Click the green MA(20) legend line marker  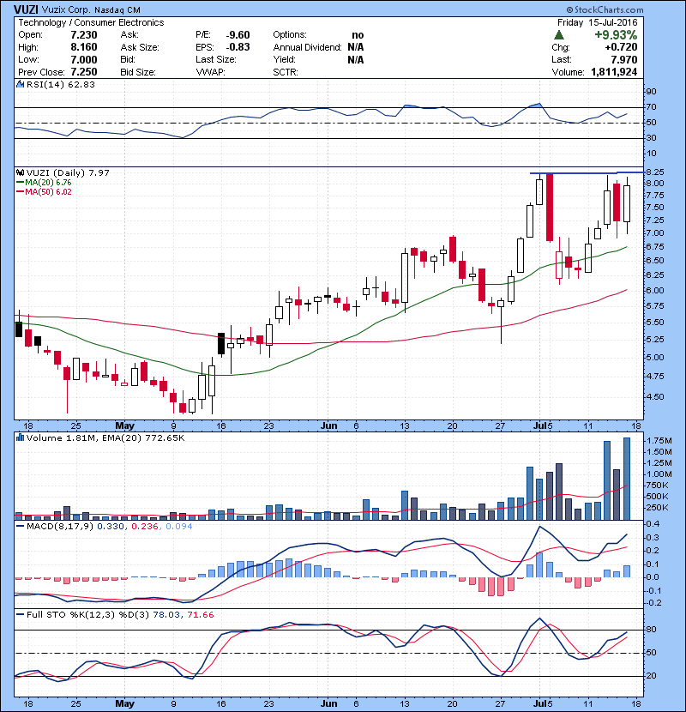20,183
